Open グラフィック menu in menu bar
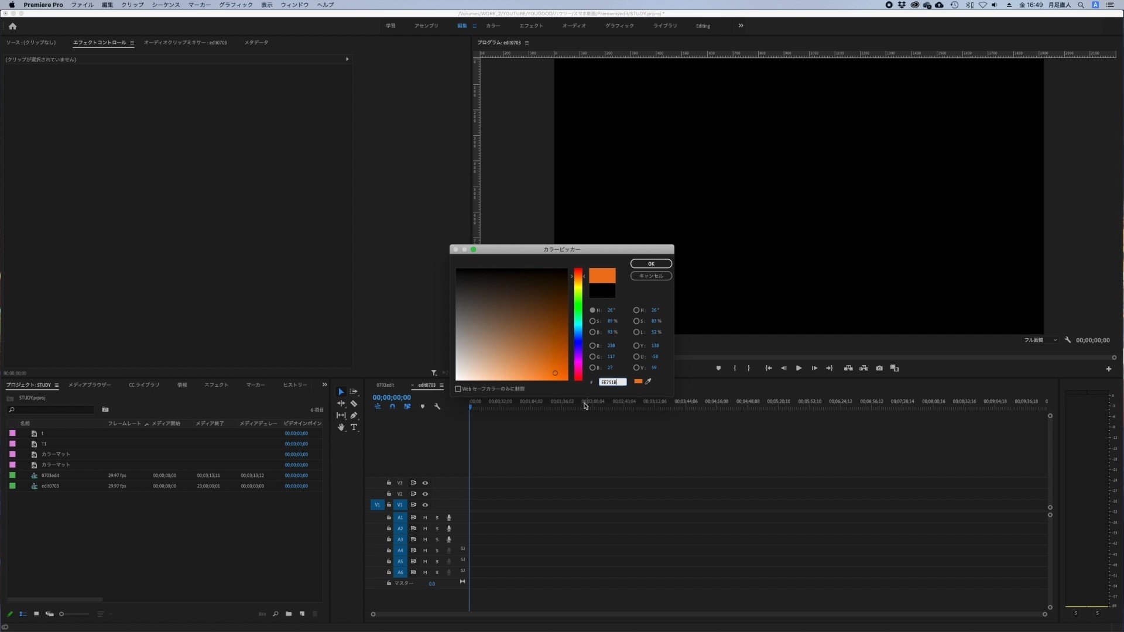Screen dimensions: 1124x632 (x=236, y=5)
